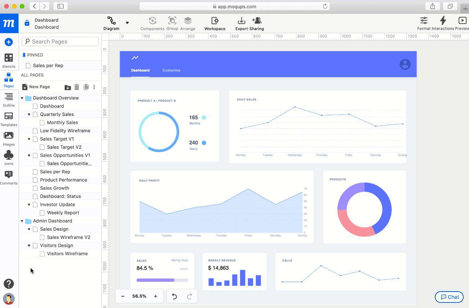Image resolution: width=469 pixels, height=308 pixels.
Task: Click inside the Search Pages field
Action: (x=60, y=41)
